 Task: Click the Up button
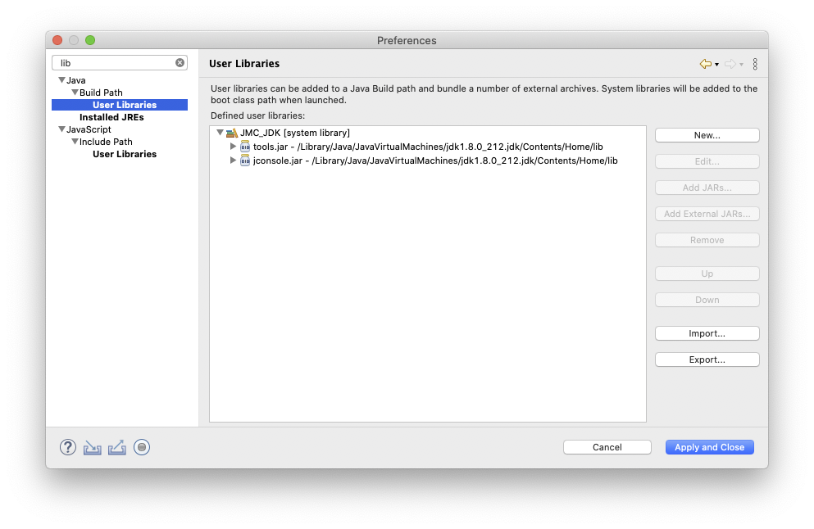click(x=707, y=274)
